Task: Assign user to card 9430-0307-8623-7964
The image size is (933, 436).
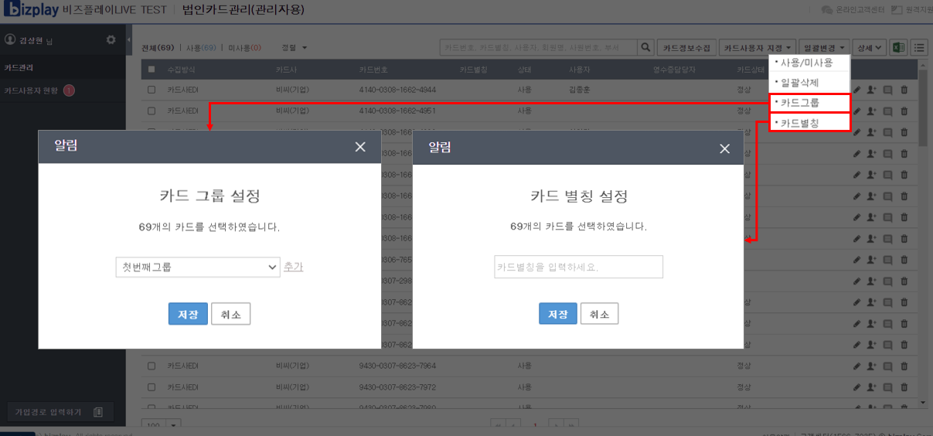Action: point(872,366)
